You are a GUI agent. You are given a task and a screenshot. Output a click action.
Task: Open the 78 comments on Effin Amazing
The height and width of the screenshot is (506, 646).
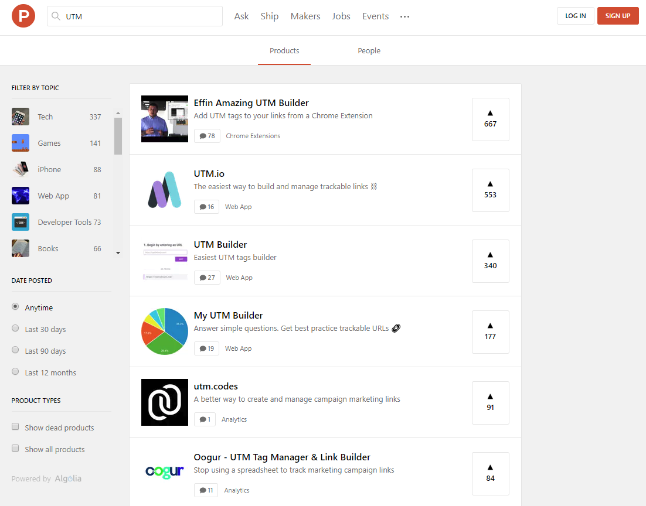pyautogui.click(x=207, y=136)
